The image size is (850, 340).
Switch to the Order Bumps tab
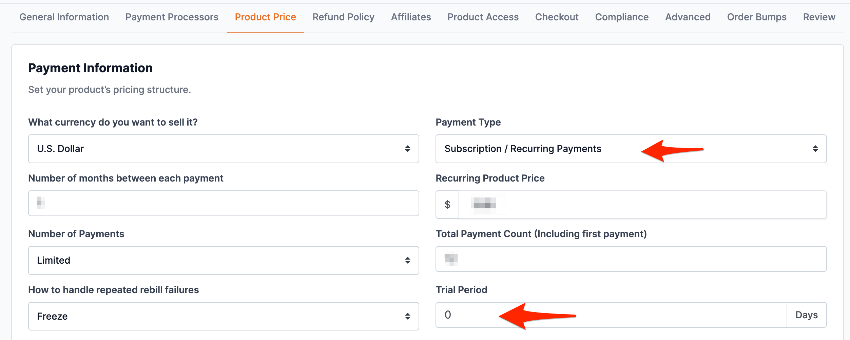coord(756,17)
